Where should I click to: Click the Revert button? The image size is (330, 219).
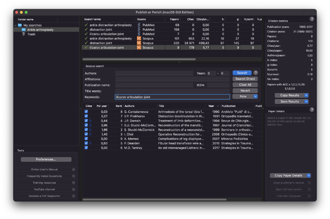coord(245,91)
